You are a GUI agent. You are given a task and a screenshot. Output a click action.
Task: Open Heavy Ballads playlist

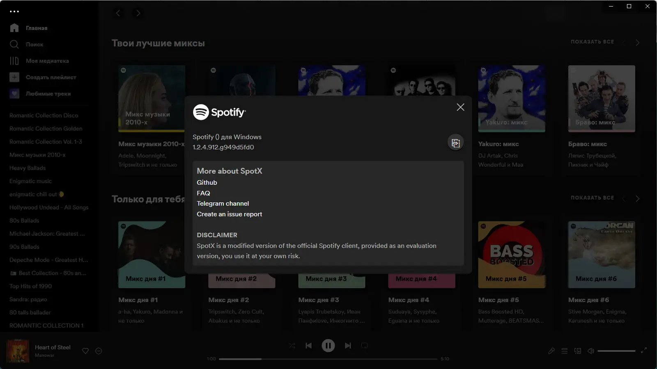28,168
